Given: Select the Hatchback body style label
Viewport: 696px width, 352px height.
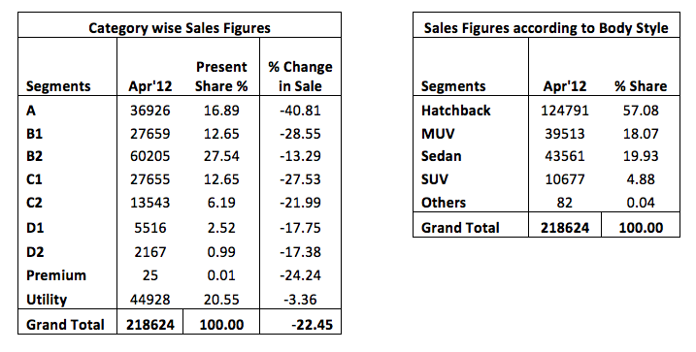Looking at the screenshot, I should tap(456, 111).
